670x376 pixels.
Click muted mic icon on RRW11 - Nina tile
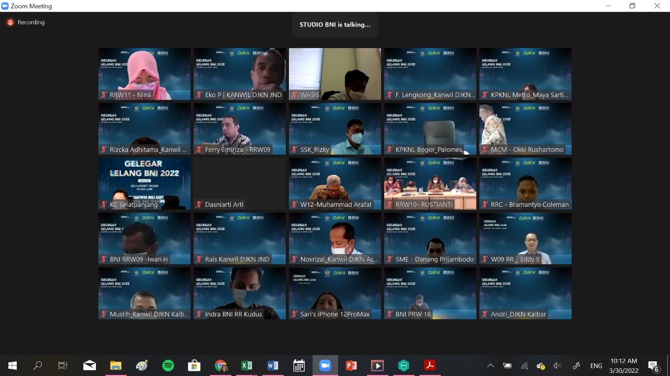pyautogui.click(x=104, y=95)
